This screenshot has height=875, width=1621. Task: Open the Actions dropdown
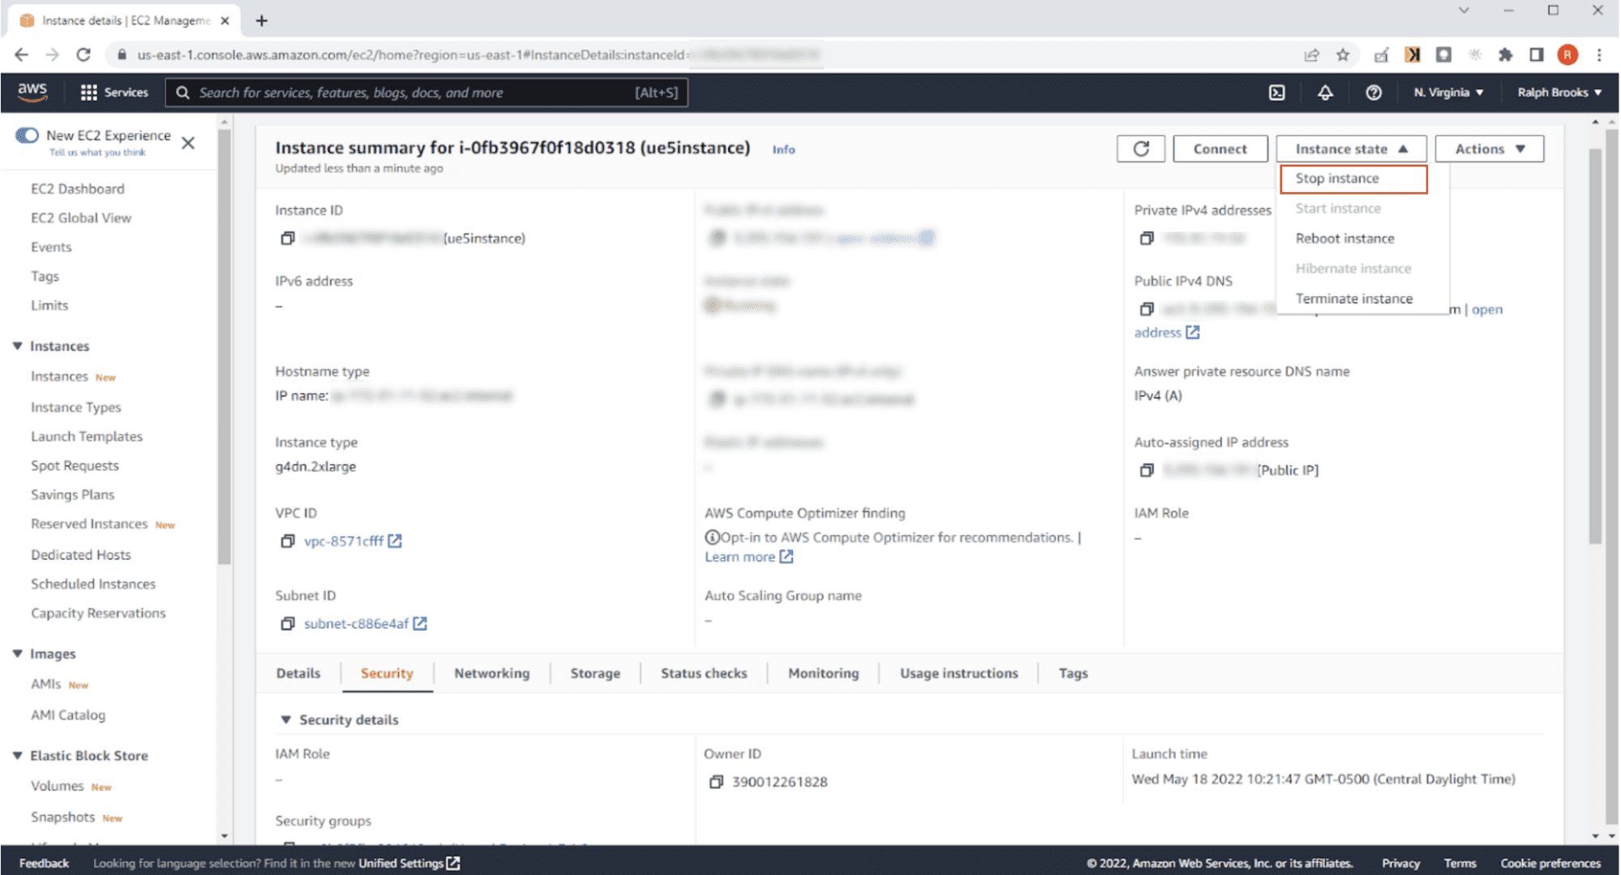1490,148
